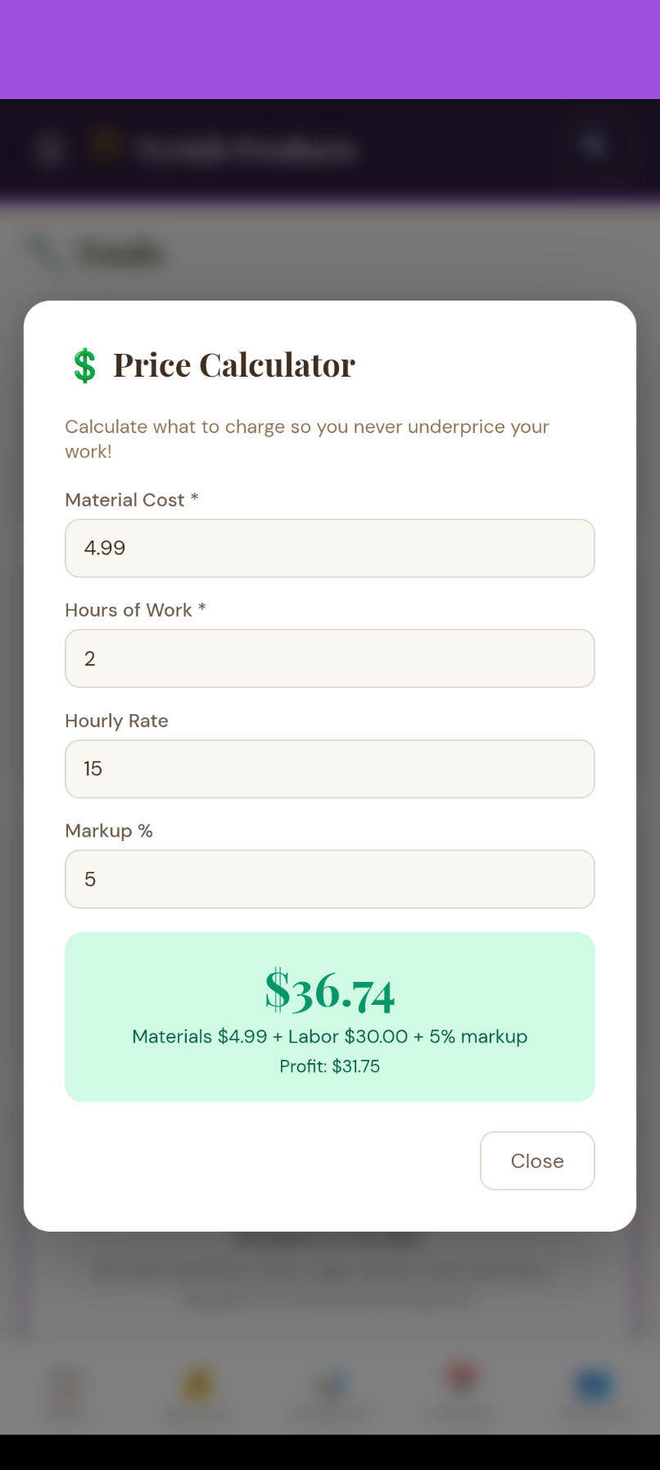Select the Hourly Rate input showing 15
This screenshot has height=1470, width=660.
click(x=329, y=768)
